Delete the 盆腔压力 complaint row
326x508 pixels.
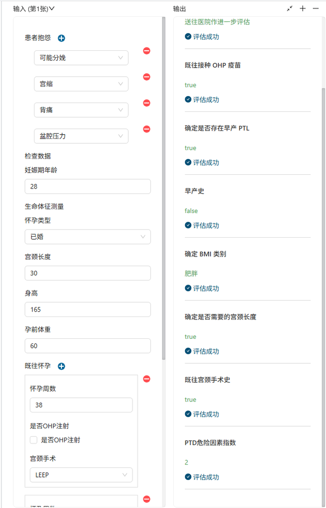click(x=147, y=129)
